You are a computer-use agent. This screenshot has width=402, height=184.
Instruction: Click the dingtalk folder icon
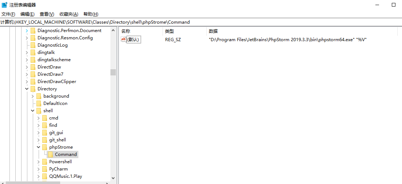tap(33, 52)
